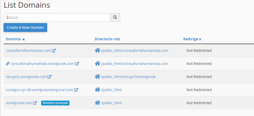254x116 pixels.
Task: Sort by Dominio column header
Action: [x=15, y=39]
